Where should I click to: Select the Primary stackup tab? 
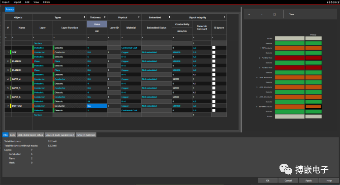tap(10, 9)
